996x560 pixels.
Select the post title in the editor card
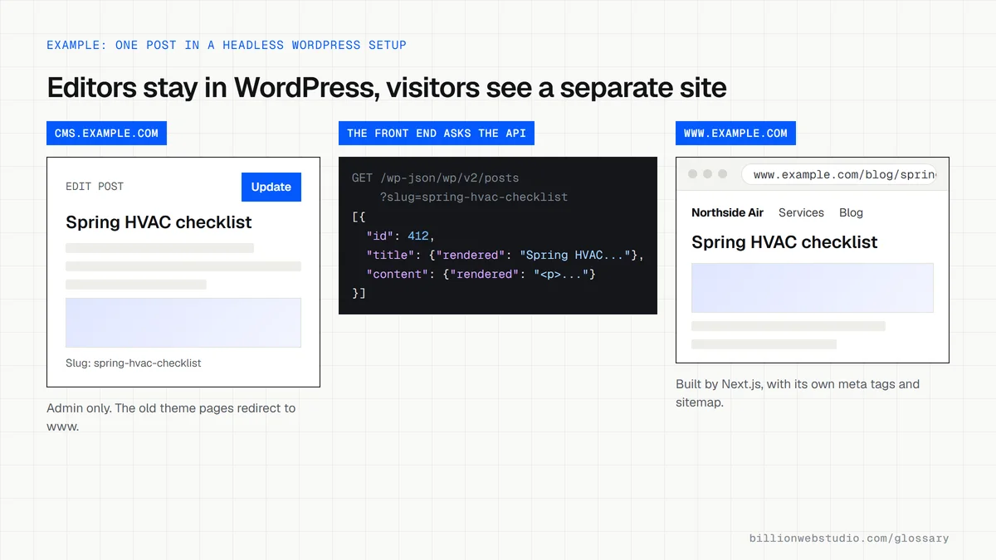pos(159,222)
